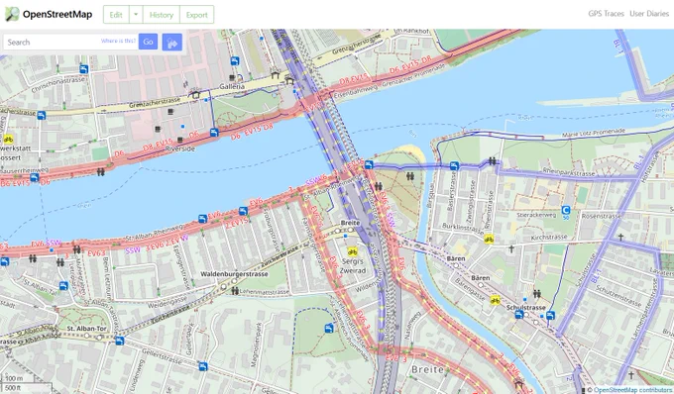Click toilets icon left of Riverside riverbank

tap(100, 171)
